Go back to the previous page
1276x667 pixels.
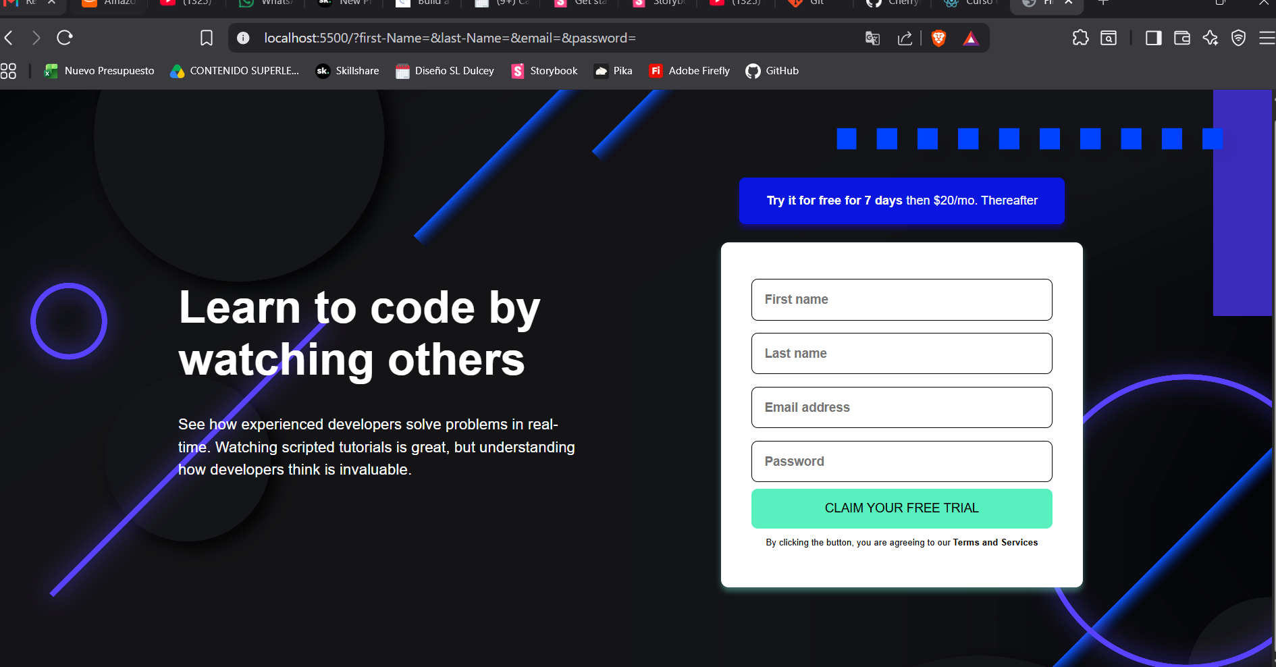9,38
